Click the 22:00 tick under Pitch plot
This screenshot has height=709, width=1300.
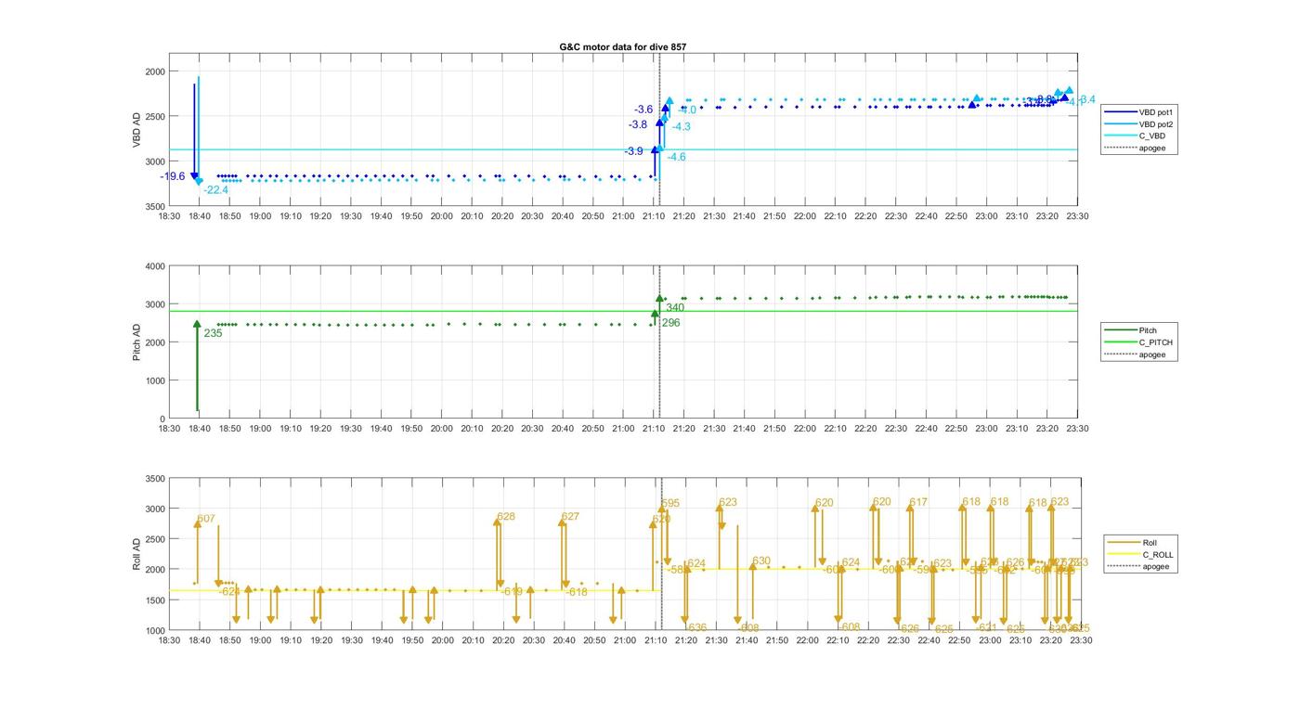tap(805, 429)
